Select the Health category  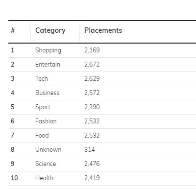pyautogui.click(x=44, y=178)
